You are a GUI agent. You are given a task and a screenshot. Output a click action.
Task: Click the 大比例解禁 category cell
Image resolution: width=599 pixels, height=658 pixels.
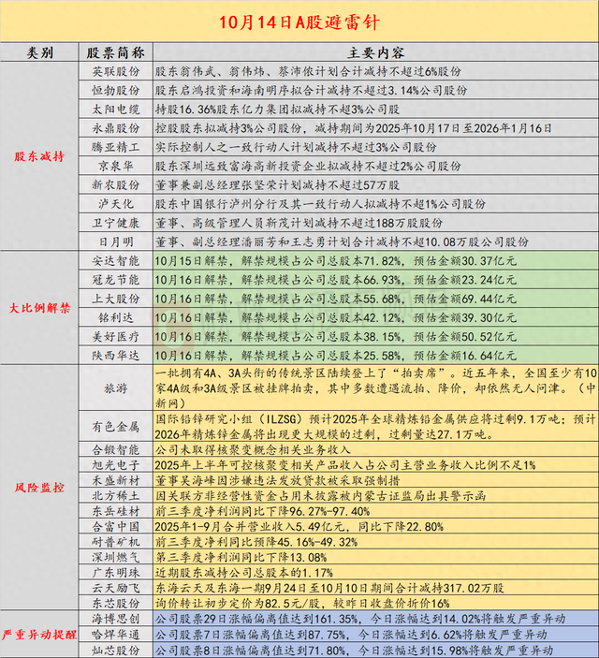click(39, 308)
